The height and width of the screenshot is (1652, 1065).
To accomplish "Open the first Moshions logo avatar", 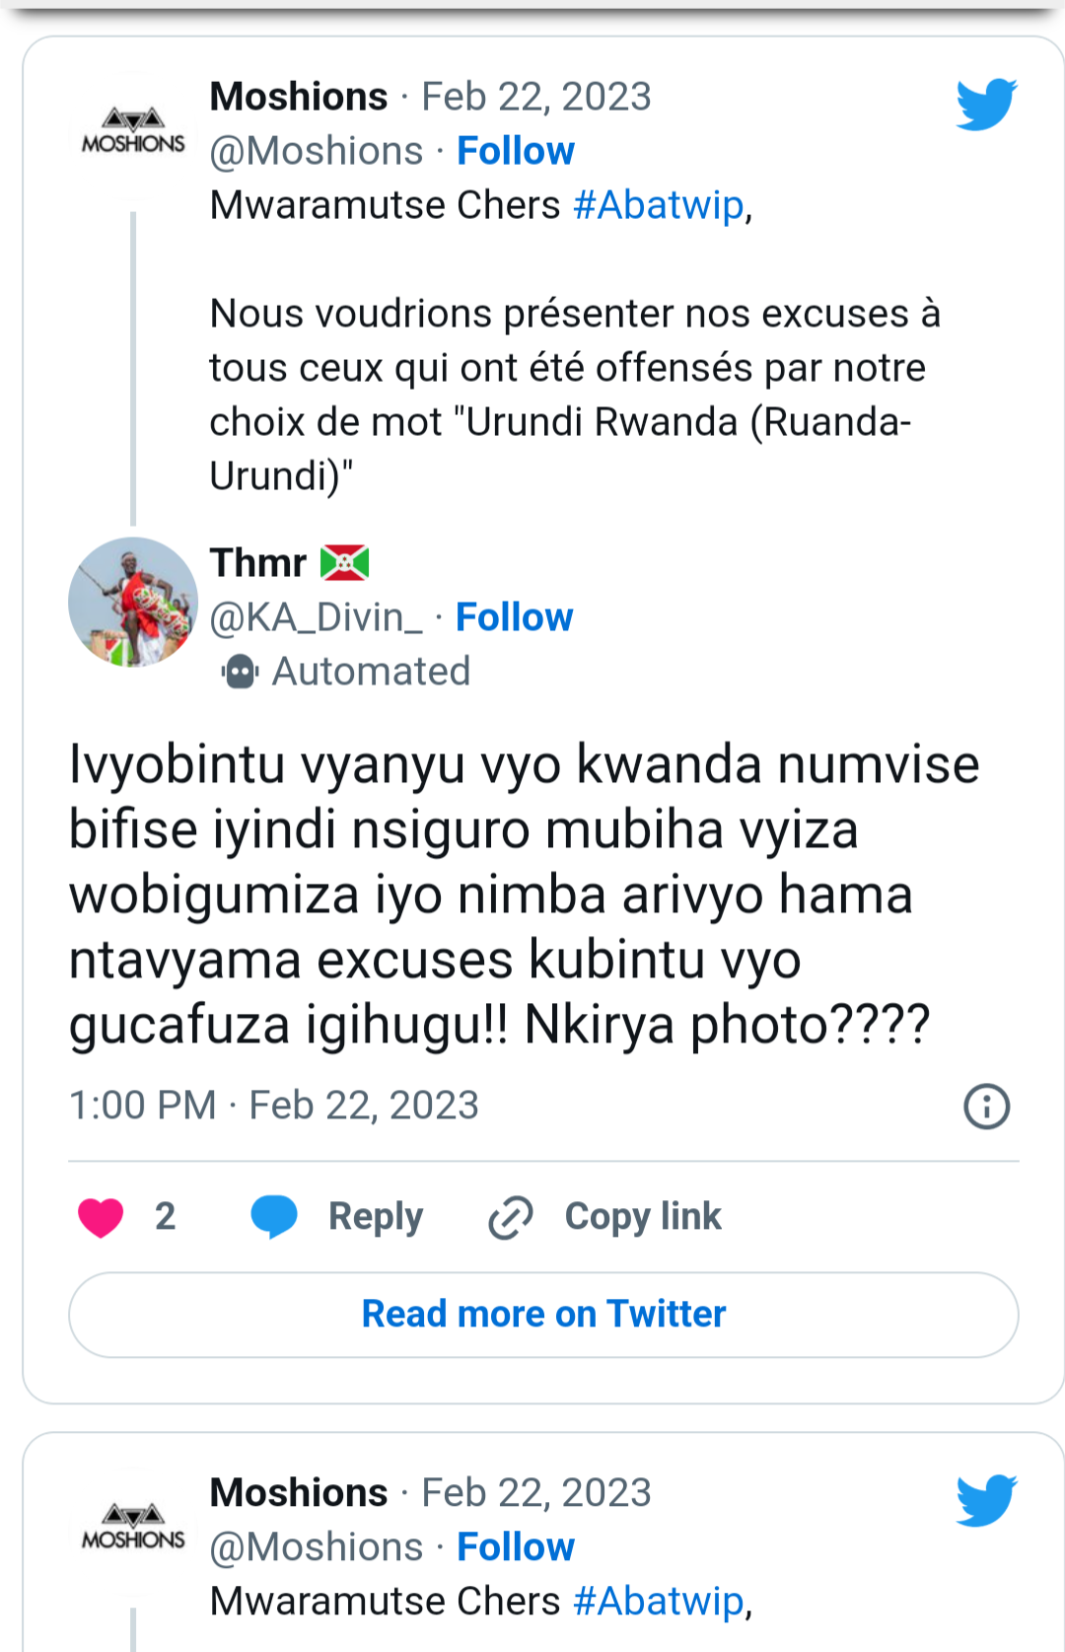I will coord(133,133).
